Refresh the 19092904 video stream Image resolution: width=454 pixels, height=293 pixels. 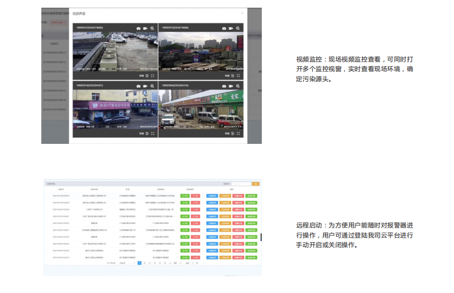click(233, 133)
